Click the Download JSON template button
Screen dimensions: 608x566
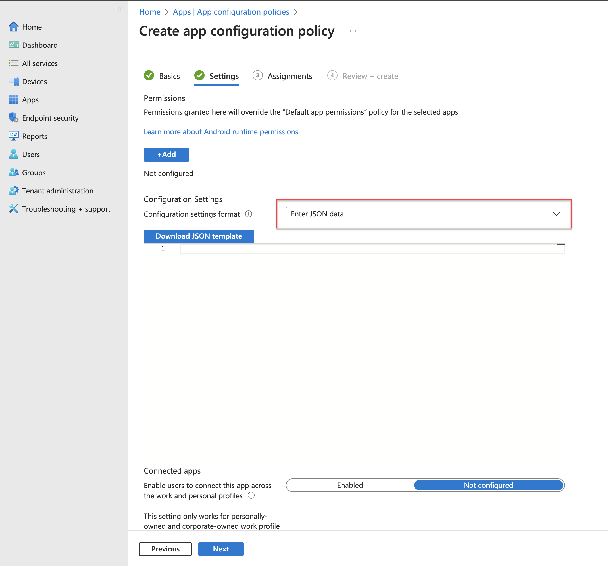coord(198,236)
